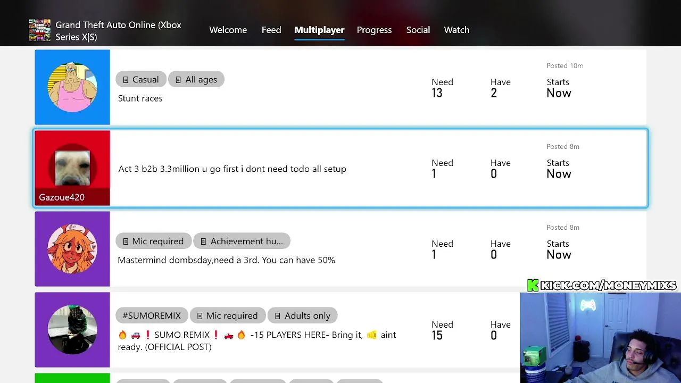Click Need 13 on Stunt races post

[442, 88]
